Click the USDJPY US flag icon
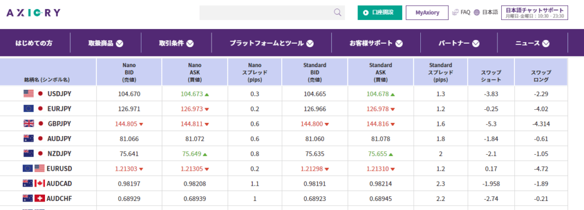Image resolution: width=584 pixels, height=210 pixels. 29,94
